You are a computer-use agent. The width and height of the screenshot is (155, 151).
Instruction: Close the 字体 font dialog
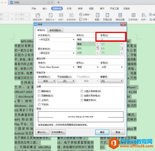[x=123, y=24]
